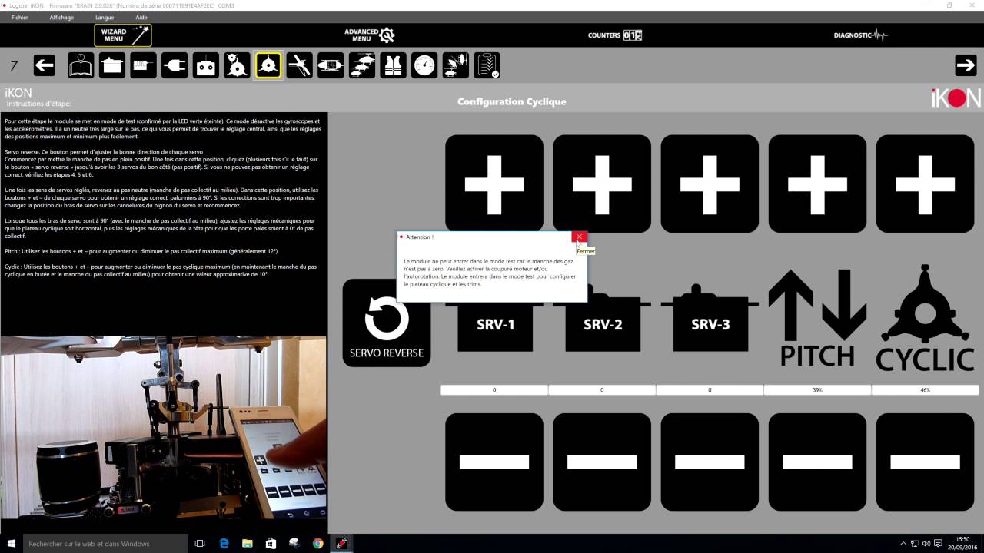Decrease SRV-2 with its minus button
Image resolution: width=984 pixels, height=553 pixels.
tap(602, 462)
